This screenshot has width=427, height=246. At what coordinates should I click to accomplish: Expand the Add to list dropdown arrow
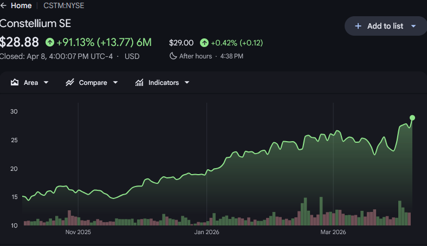click(413, 26)
